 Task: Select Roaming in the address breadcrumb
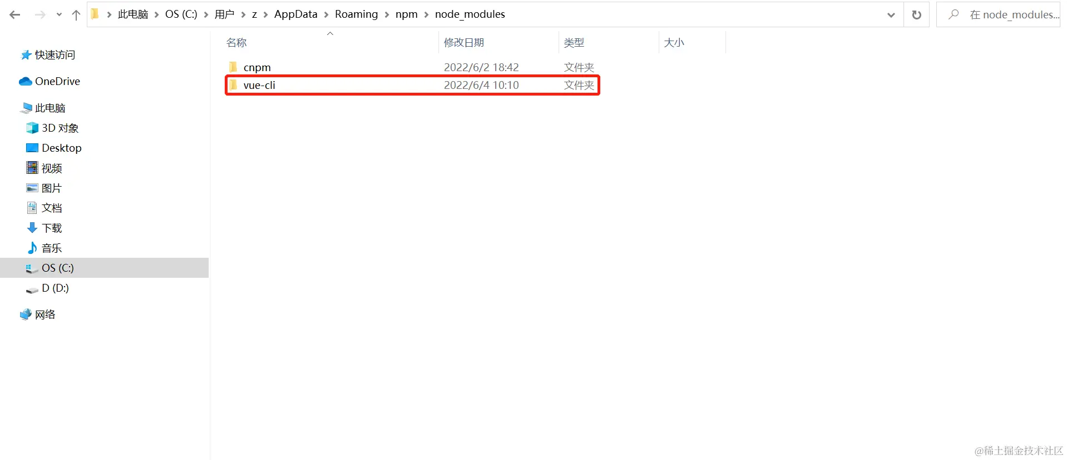point(357,14)
